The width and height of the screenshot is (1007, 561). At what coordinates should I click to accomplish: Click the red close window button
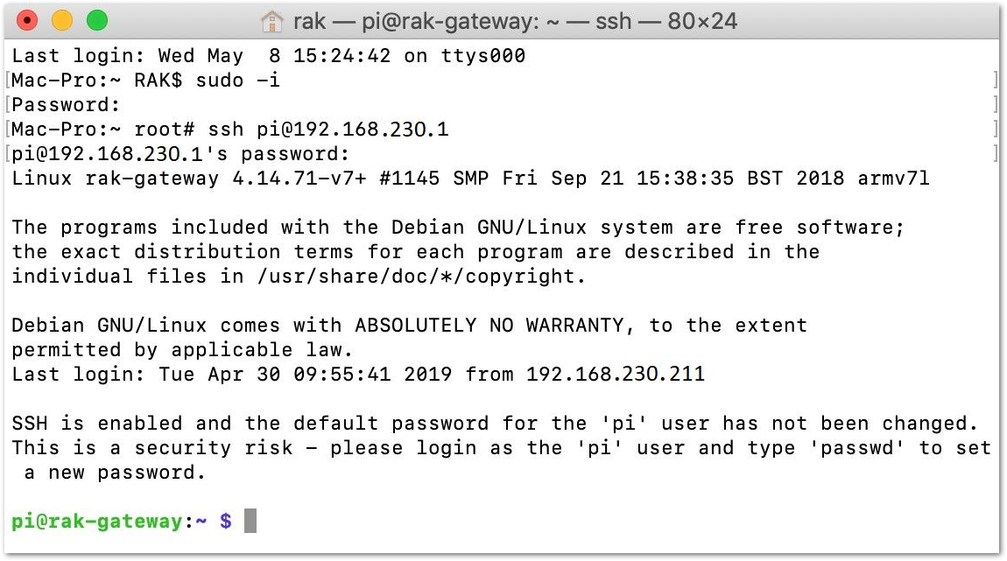[x=27, y=20]
